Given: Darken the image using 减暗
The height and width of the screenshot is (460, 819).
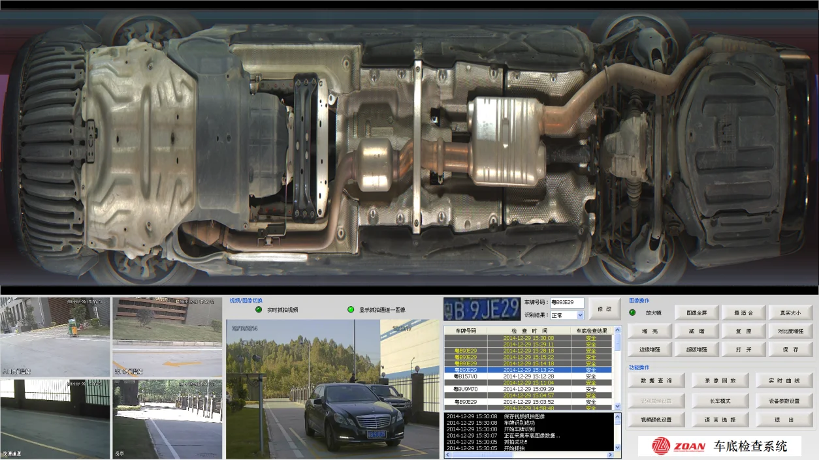Looking at the screenshot, I should [697, 331].
